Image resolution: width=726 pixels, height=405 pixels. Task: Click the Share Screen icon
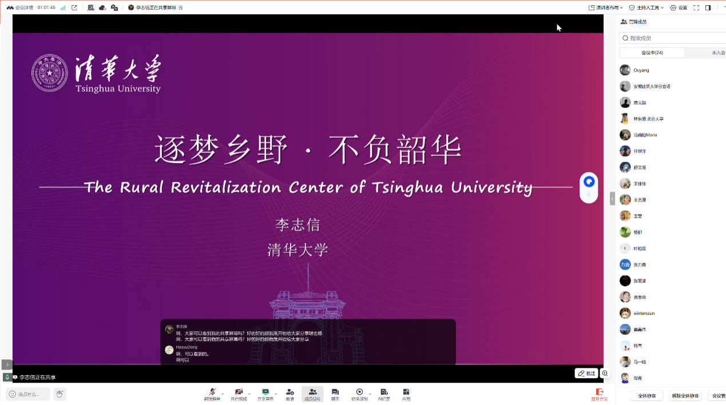click(265, 394)
